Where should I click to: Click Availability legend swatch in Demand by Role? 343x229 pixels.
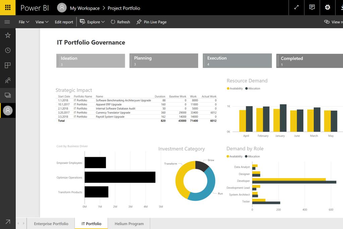[x=228, y=156]
